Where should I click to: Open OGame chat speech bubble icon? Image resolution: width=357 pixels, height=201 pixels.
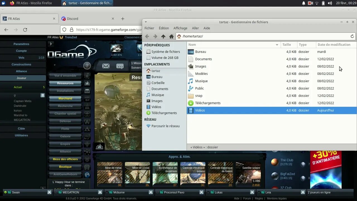tap(120, 66)
